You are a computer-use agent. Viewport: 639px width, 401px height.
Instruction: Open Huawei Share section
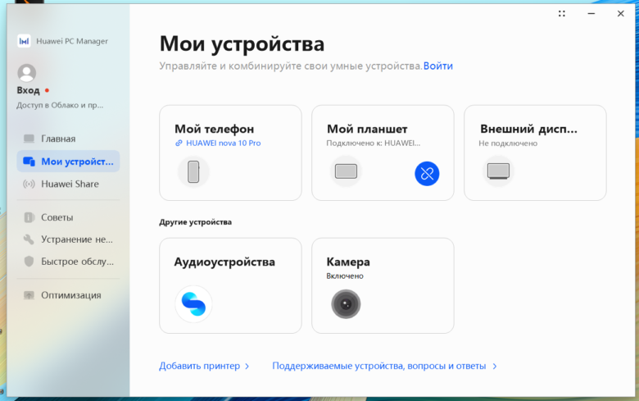[x=68, y=184]
